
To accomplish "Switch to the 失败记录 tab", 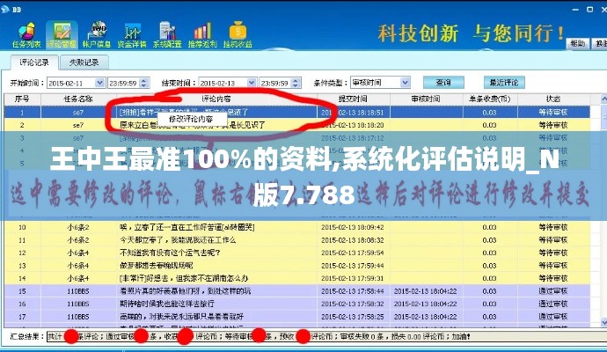I will pos(84,62).
